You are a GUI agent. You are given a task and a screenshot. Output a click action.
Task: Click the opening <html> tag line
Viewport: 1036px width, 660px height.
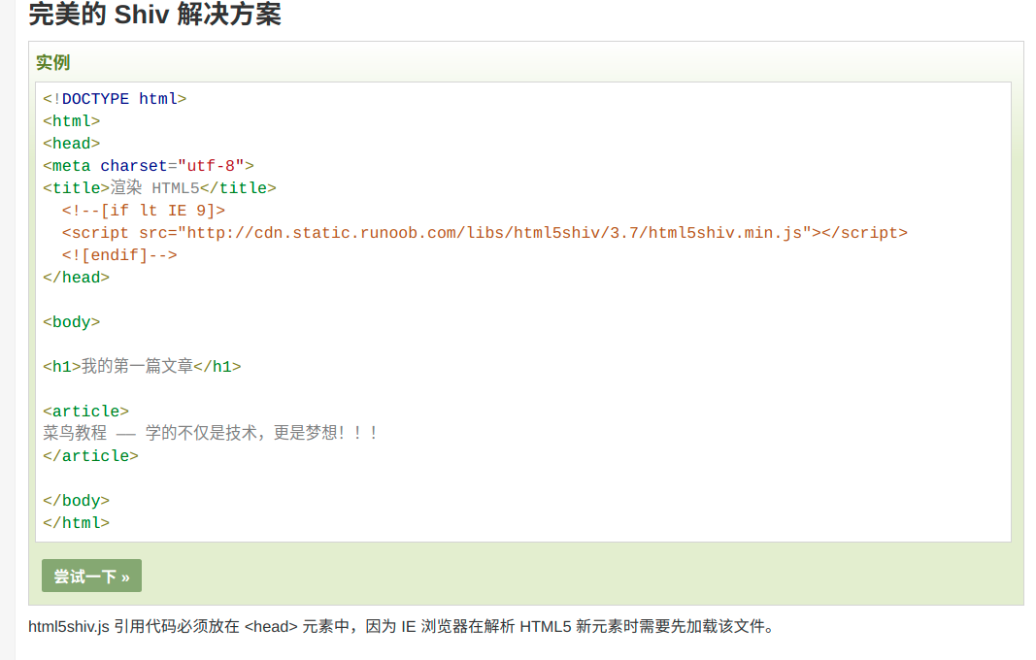coord(71,121)
